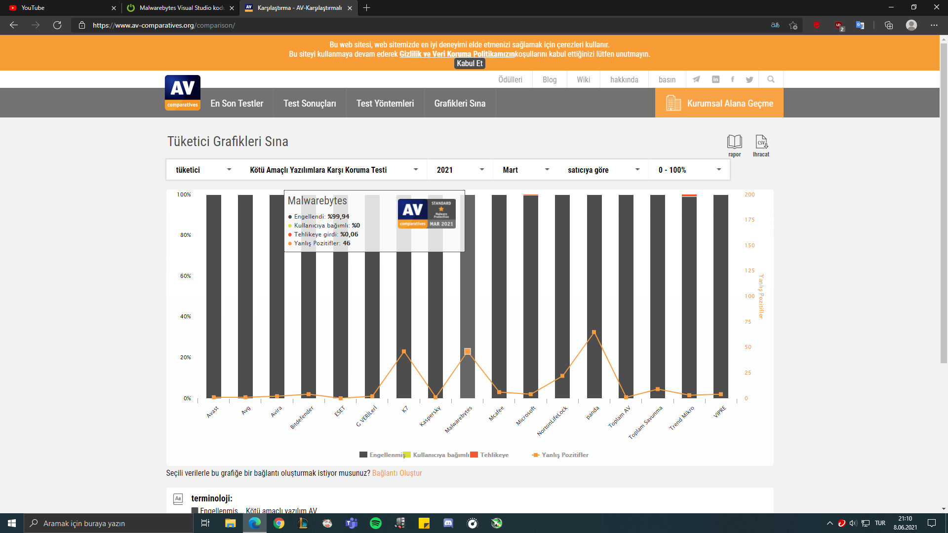Click the Telegram paper plane icon
Viewport: 948px width, 533px height.
pyautogui.click(x=696, y=79)
